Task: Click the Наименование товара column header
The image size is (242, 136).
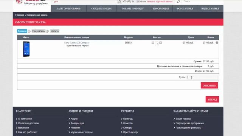Action: [77, 37]
